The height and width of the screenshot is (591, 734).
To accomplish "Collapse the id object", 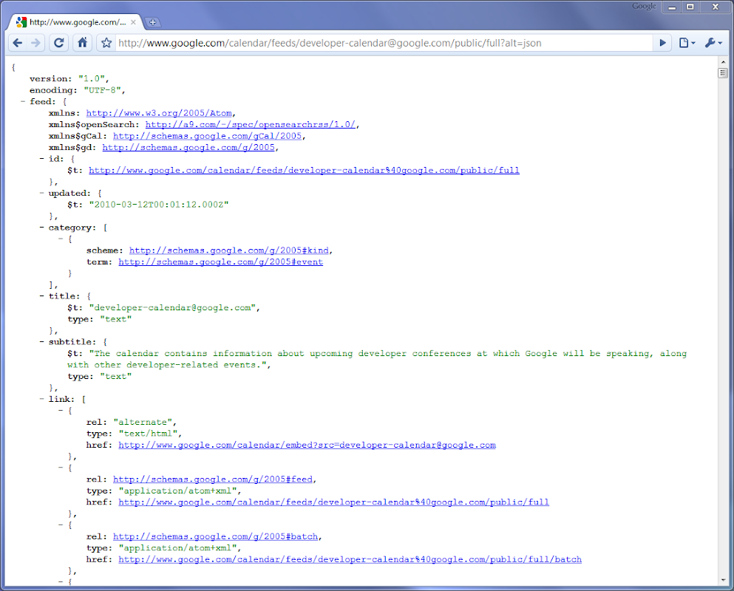I will pyautogui.click(x=41, y=159).
